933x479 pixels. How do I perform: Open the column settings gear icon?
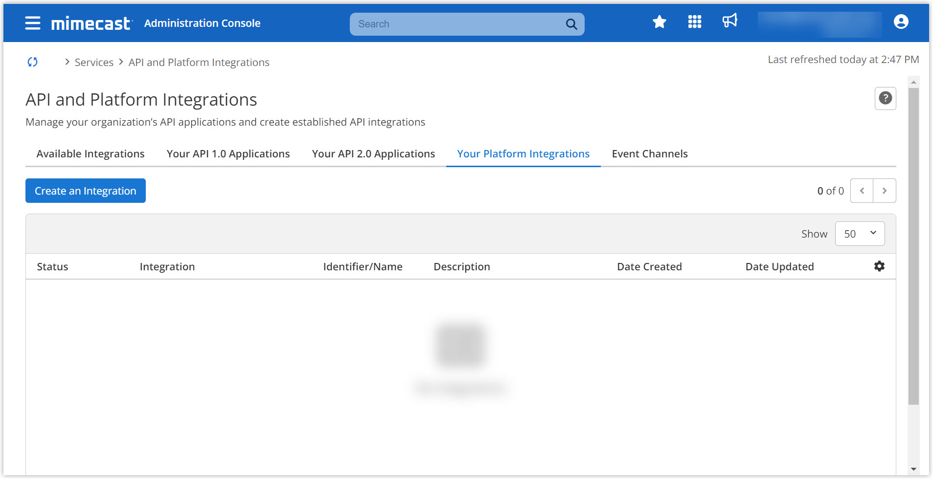[879, 266]
